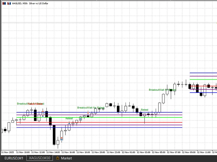Select the long red horizontal line on left range
Viewport: 217px width, 162px height.
99,122
